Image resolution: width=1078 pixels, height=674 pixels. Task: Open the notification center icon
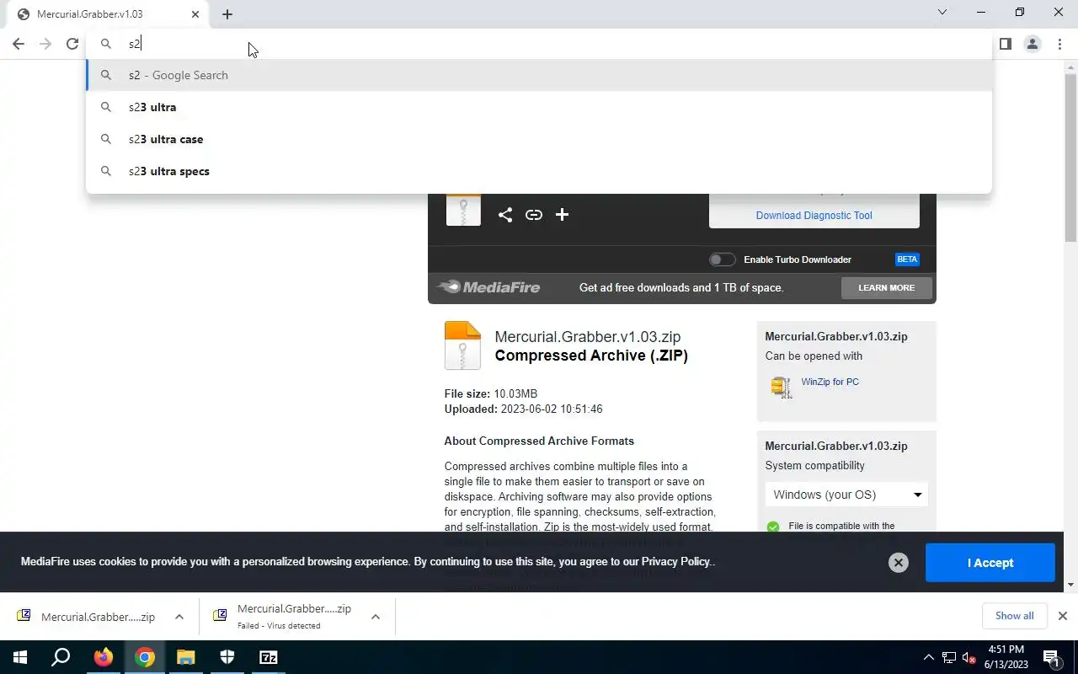(x=1051, y=657)
